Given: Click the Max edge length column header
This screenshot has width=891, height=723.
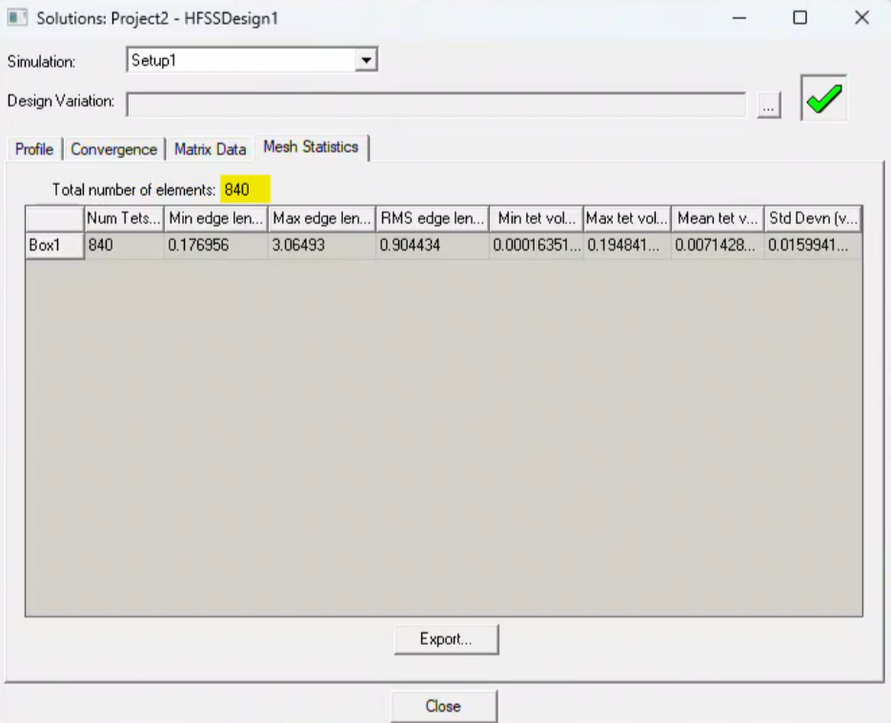Looking at the screenshot, I should coord(319,219).
